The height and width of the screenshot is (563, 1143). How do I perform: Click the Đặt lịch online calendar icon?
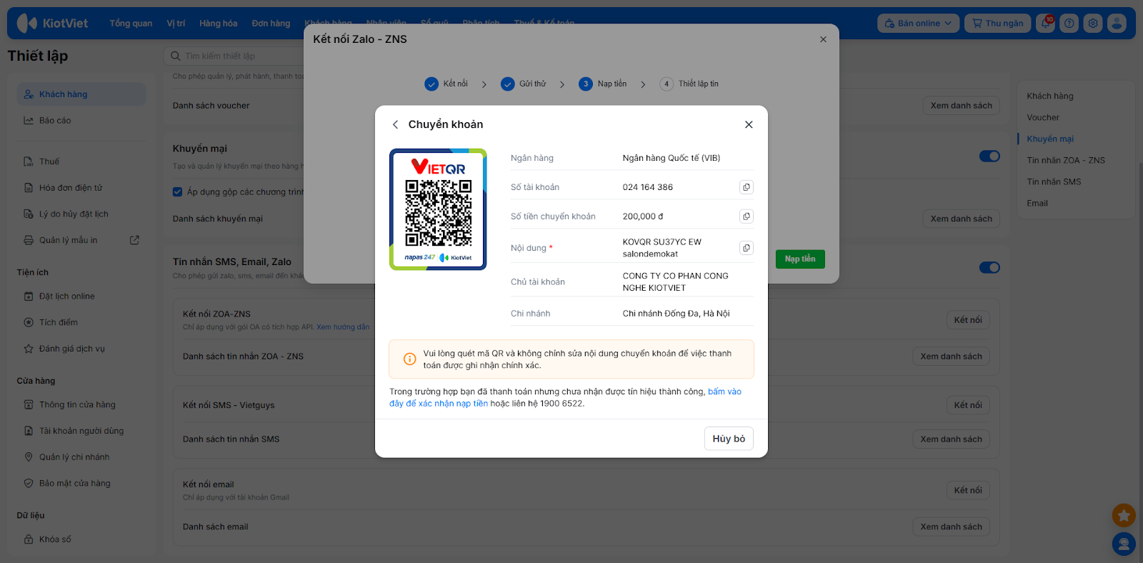[29, 297]
